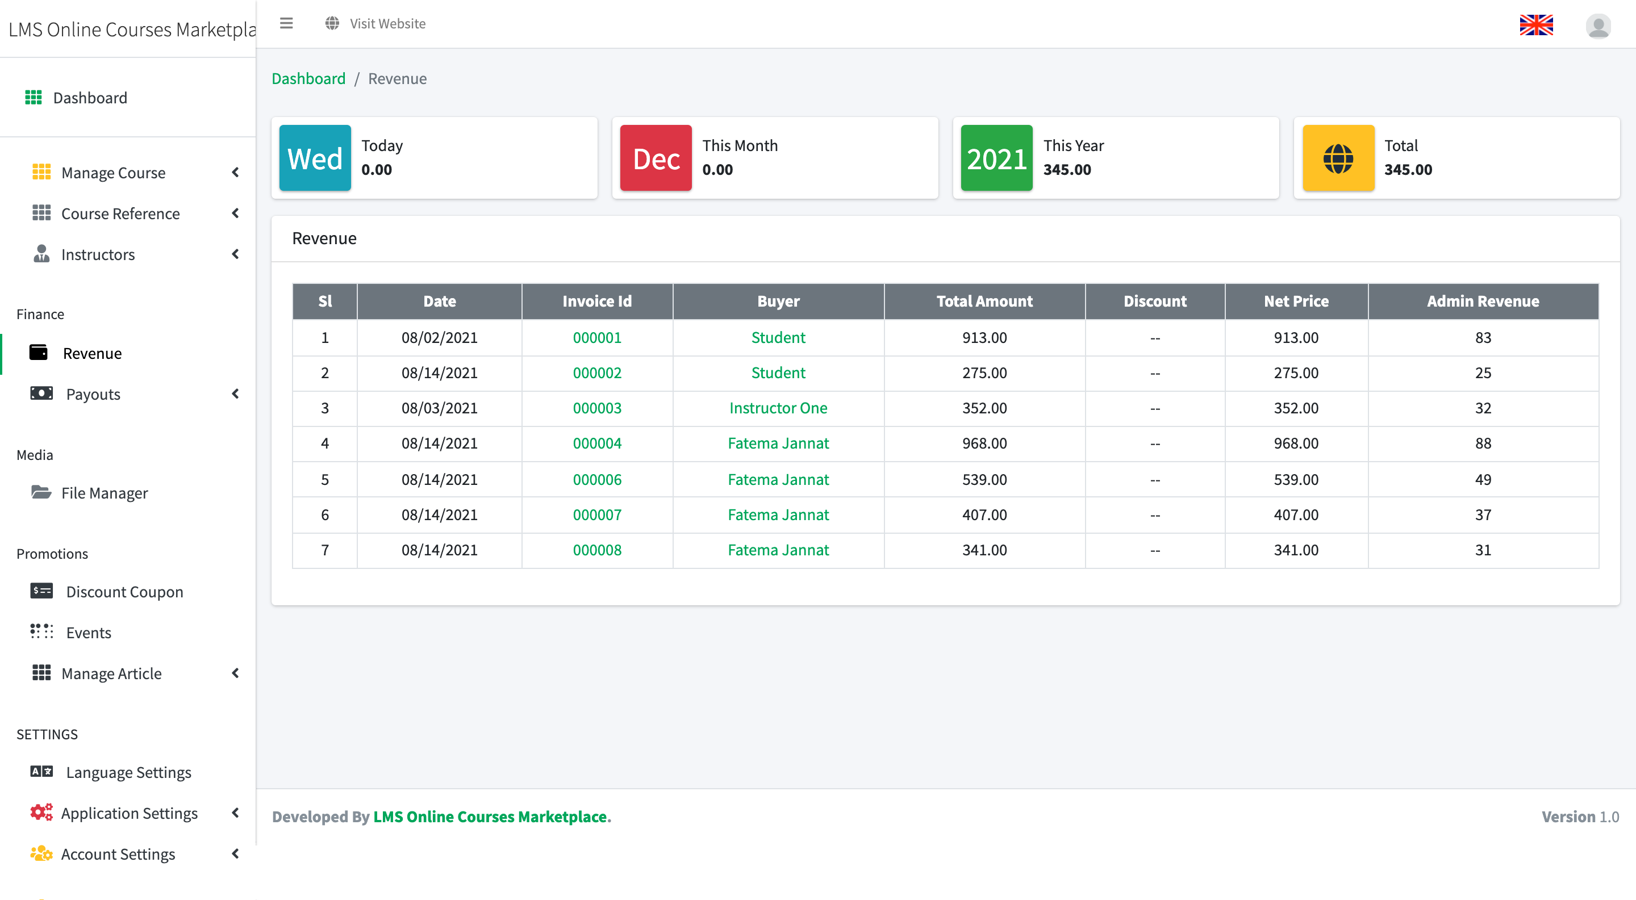Expand the Payouts submenu chevron
The image size is (1636, 900).
click(235, 394)
